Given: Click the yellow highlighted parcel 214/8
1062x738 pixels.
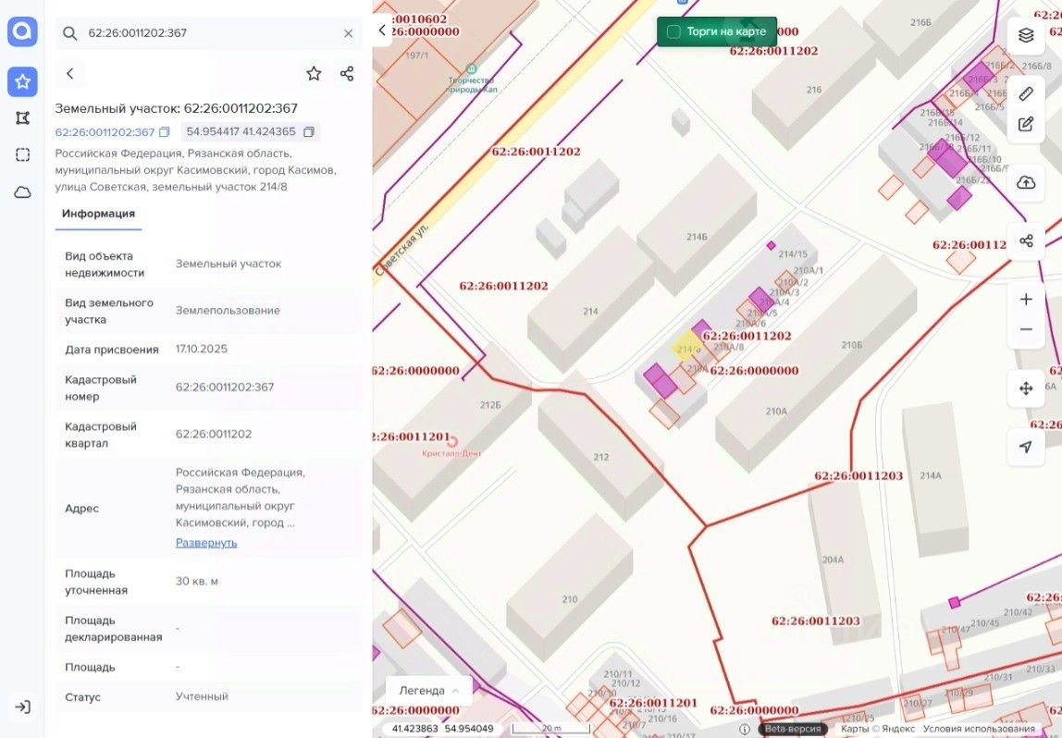Looking at the screenshot, I should [686, 346].
